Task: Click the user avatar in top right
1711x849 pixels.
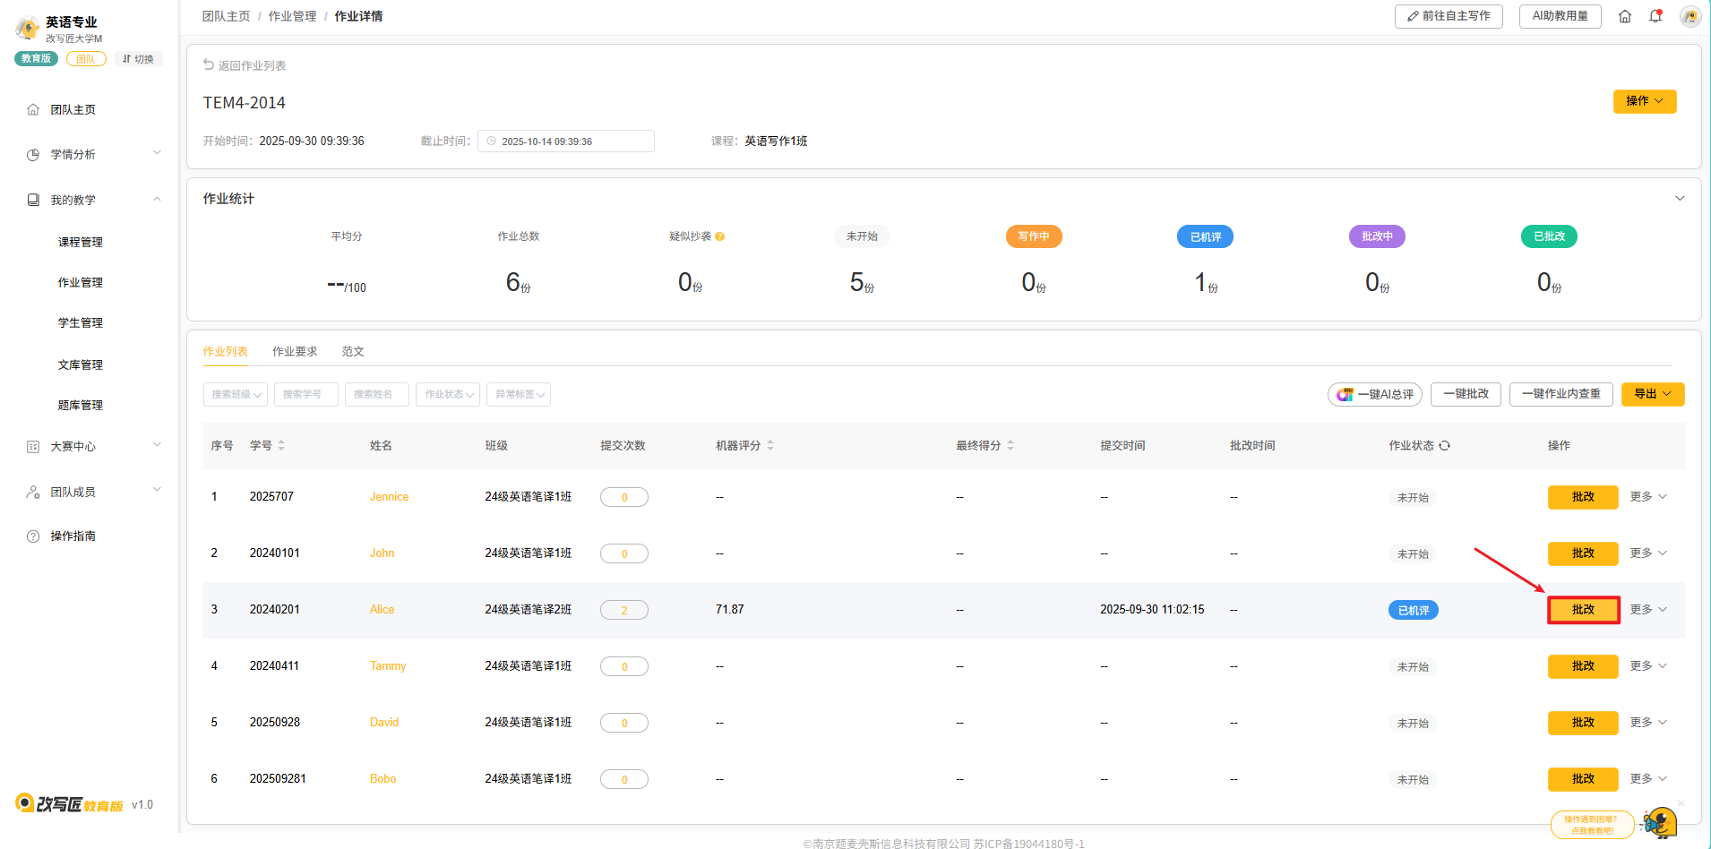Action: [1690, 16]
